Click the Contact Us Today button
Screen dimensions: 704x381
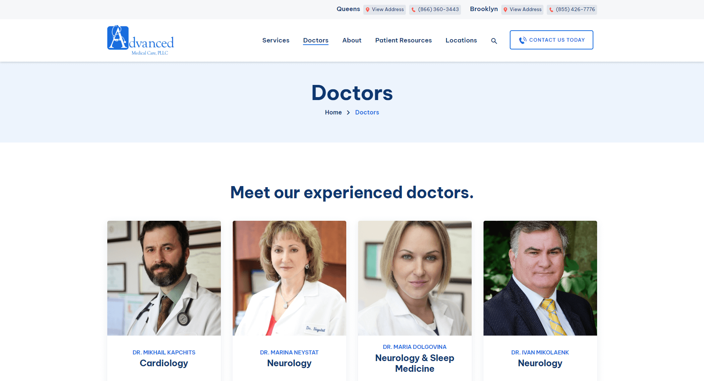point(551,40)
